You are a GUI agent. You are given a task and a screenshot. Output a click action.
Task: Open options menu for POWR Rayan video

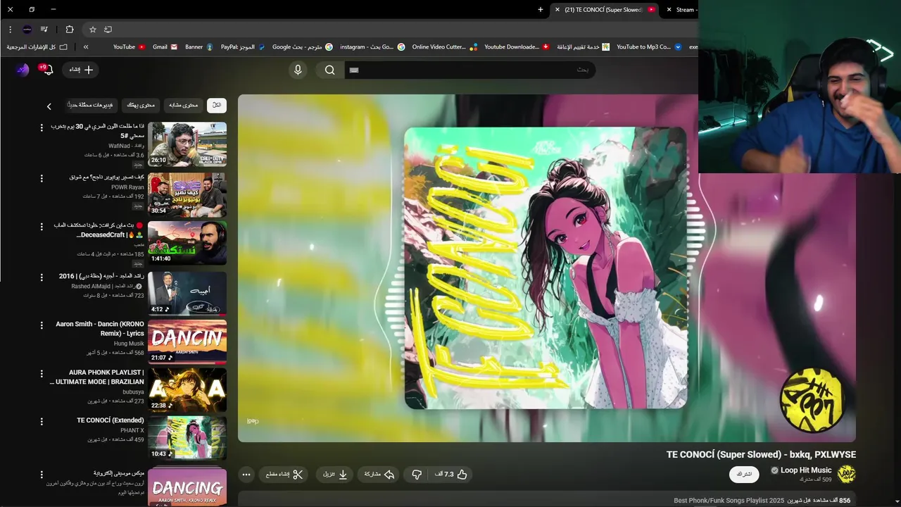pyautogui.click(x=42, y=179)
